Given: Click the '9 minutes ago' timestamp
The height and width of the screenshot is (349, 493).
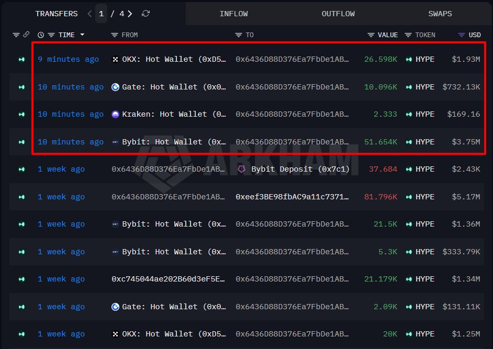Looking at the screenshot, I should click(68, 59).
